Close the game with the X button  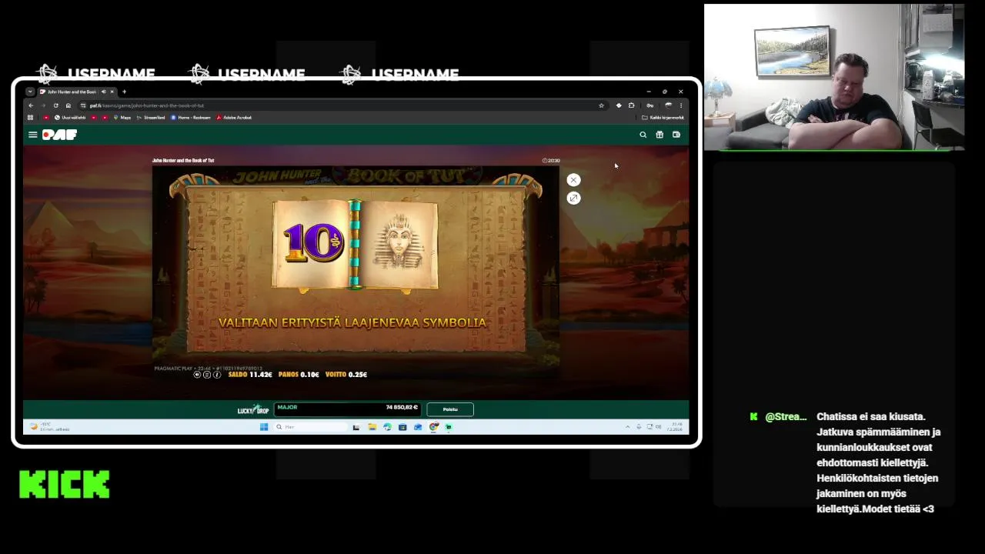coord(573,180)
